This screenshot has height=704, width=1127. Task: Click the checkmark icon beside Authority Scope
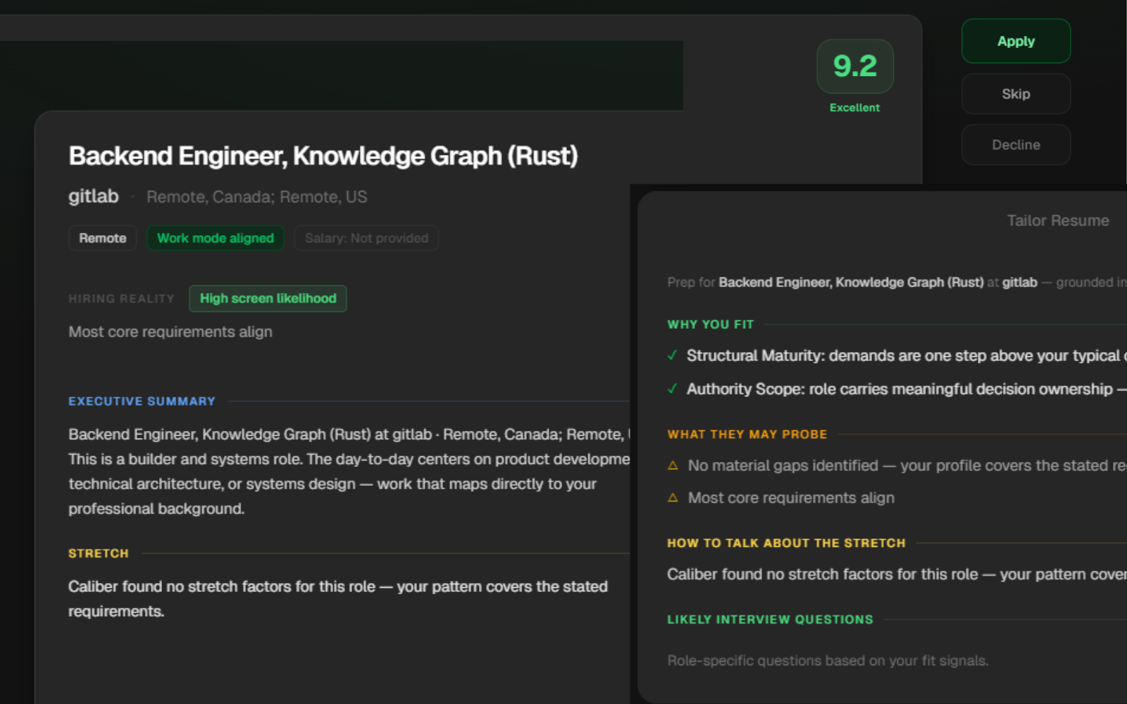click(x=673, y=389)
